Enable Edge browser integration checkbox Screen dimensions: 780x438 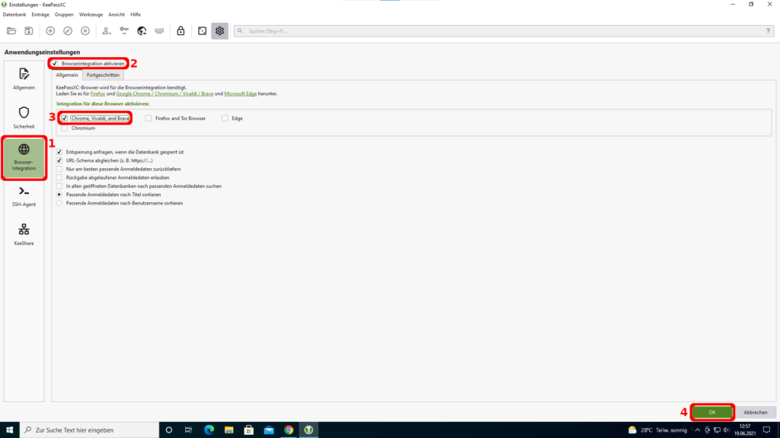(225, 118)
